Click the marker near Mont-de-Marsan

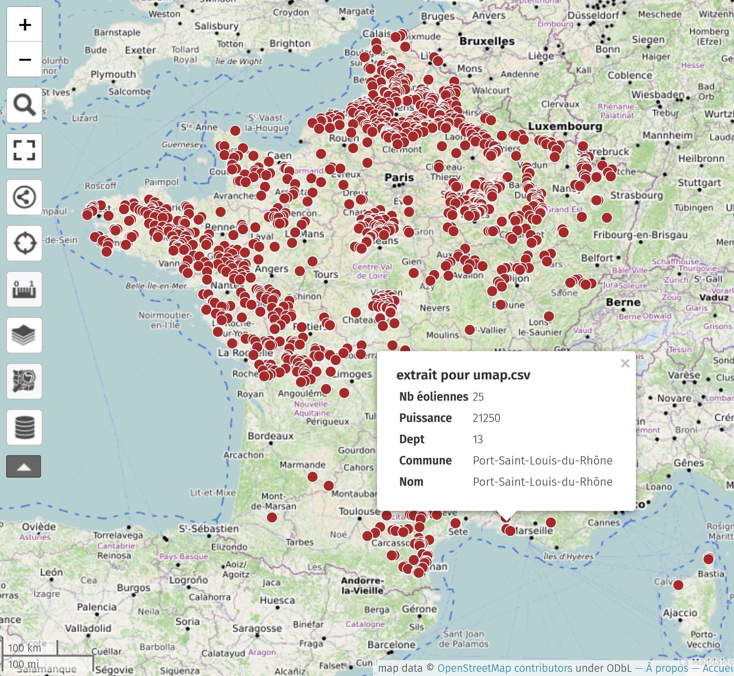[272, 517]
